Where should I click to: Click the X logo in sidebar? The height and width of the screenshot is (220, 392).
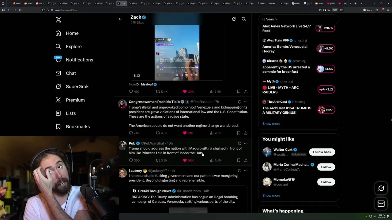[x=58, y=20]
